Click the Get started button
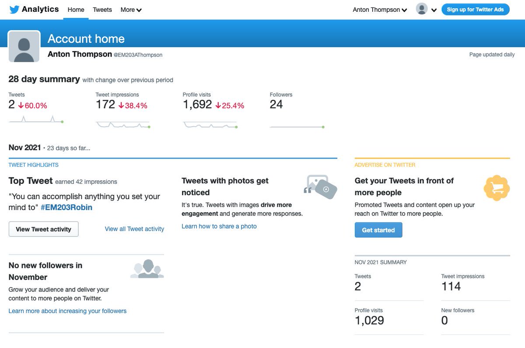 tap(378, 230)
